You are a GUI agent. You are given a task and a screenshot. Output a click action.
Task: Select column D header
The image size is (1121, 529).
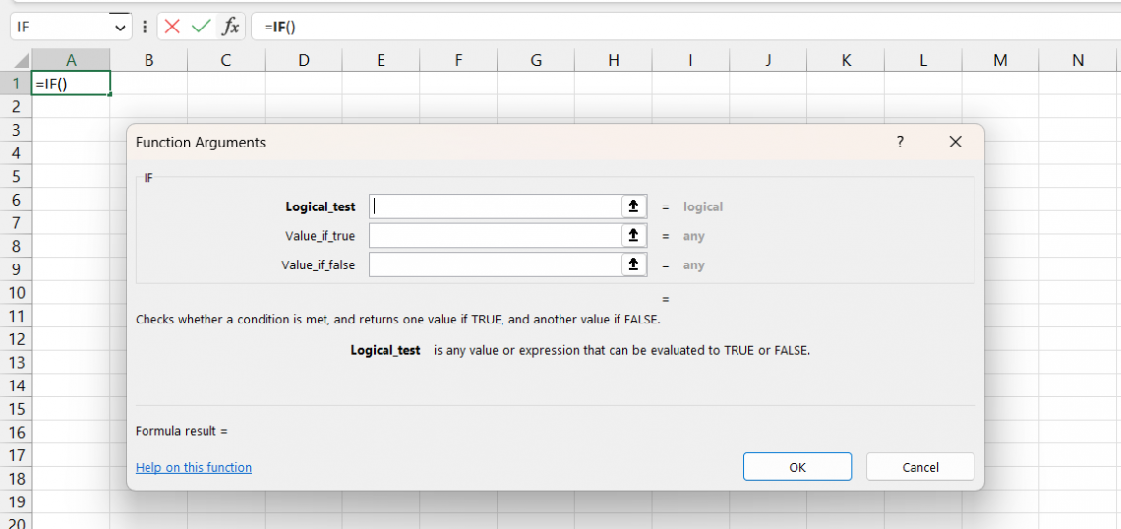point(303,61)
